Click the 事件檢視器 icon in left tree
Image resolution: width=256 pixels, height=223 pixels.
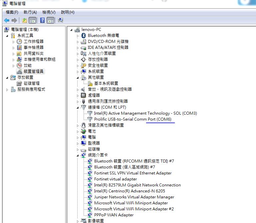19,48
